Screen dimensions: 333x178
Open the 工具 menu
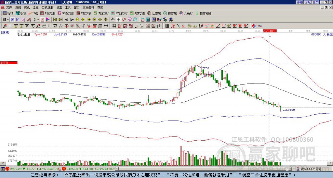tap(68, 7)
